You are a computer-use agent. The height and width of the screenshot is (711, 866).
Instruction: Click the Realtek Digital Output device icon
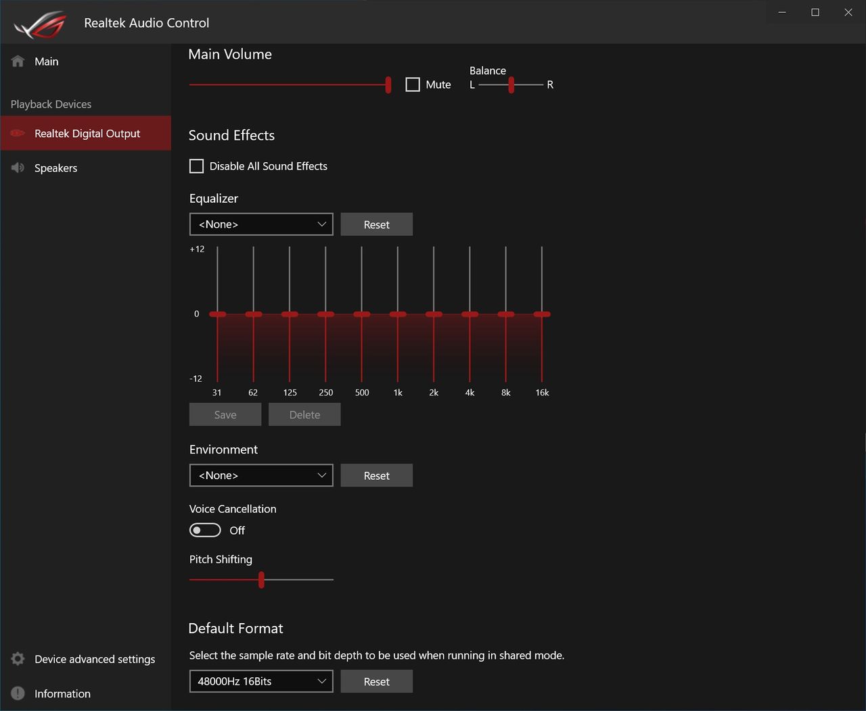point(18,133)
